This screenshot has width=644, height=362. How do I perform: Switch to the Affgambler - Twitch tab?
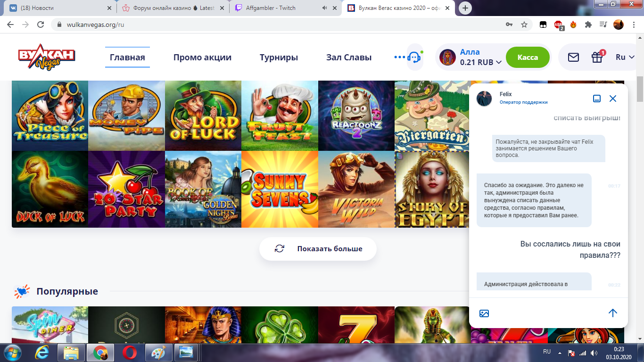click(x=286, y=8)
